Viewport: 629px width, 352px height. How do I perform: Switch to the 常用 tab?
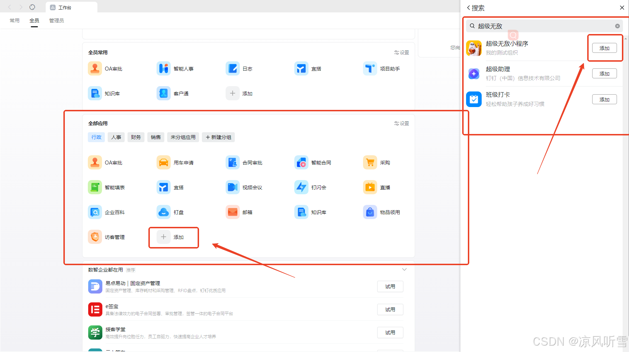[15, 21]
